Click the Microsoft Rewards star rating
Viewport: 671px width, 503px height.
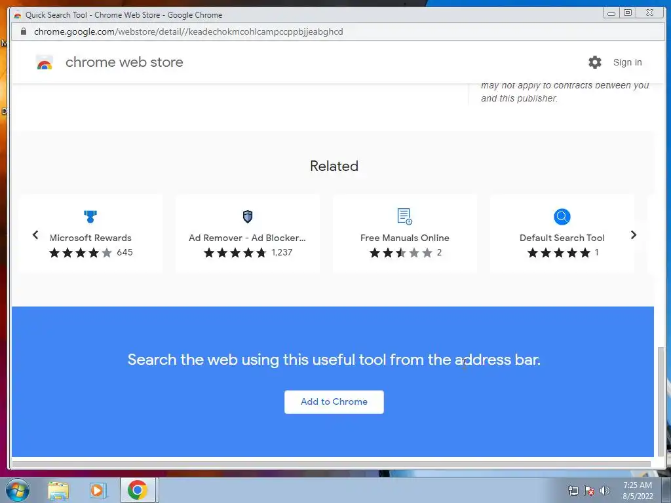pos(81,253)
